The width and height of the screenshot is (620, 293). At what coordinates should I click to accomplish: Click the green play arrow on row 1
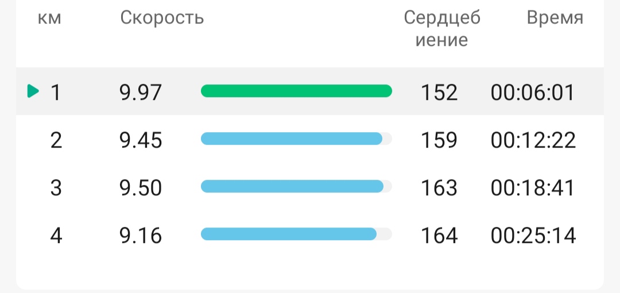click(x=33, y=91)
